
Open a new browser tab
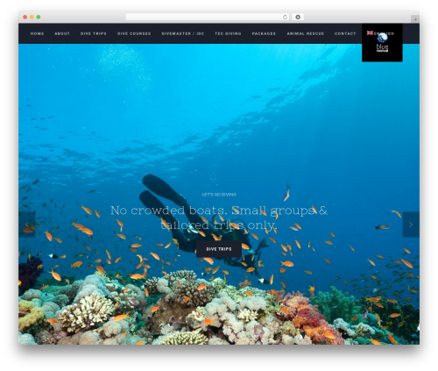tap(415, 19)
